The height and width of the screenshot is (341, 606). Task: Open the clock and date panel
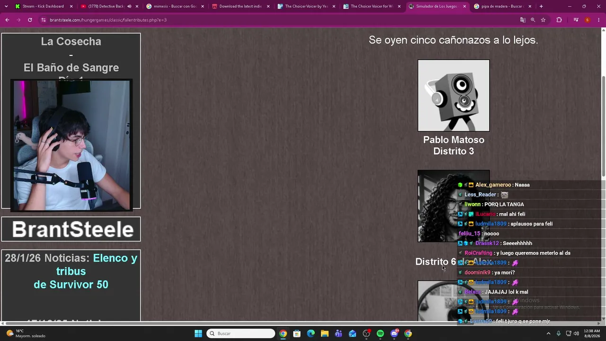(592, 333)
